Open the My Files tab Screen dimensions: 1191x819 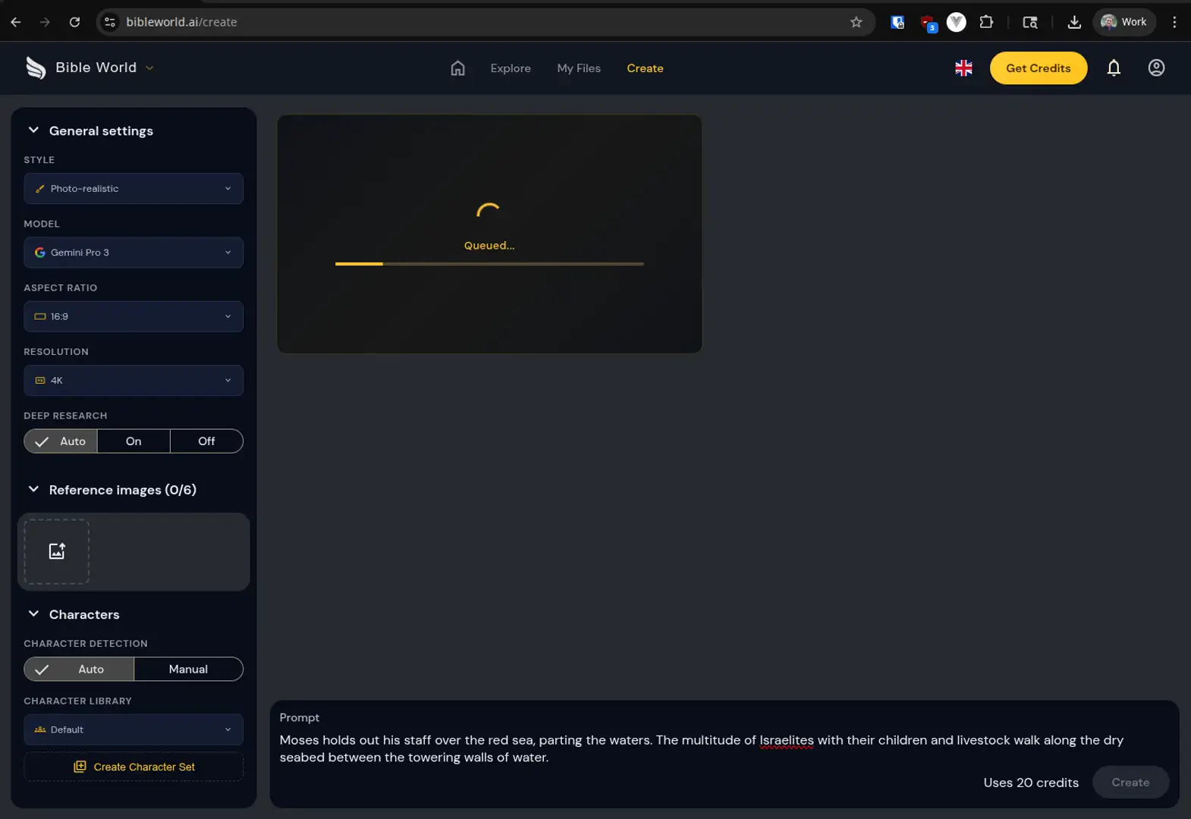click(578, 68)
